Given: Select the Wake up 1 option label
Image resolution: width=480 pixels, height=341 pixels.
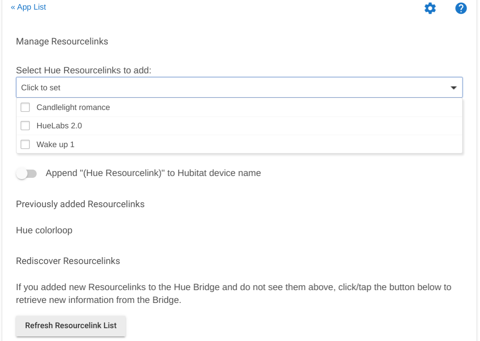Looking at the screenshot, I should [55, 144].
